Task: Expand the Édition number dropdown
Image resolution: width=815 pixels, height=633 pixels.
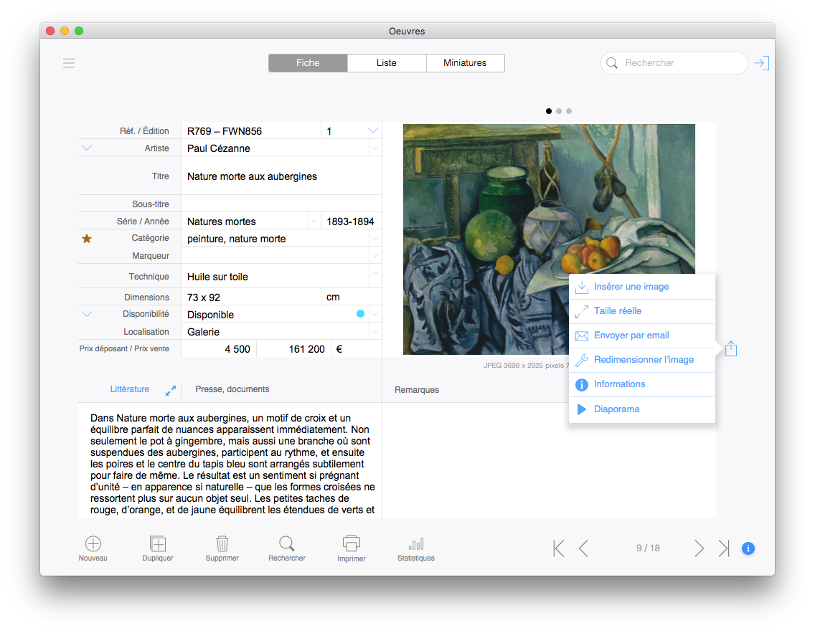Action: (373, 130)
